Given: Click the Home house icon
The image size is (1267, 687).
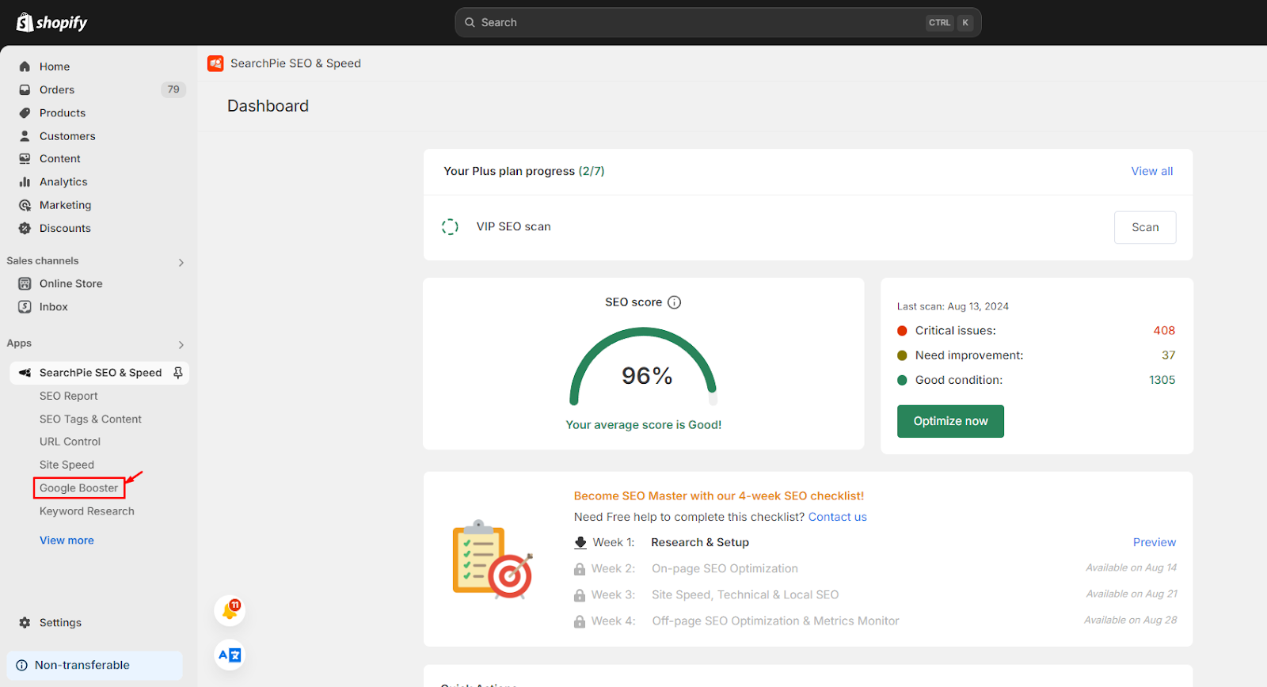Looking at the screenshot, I should point(25,66).
